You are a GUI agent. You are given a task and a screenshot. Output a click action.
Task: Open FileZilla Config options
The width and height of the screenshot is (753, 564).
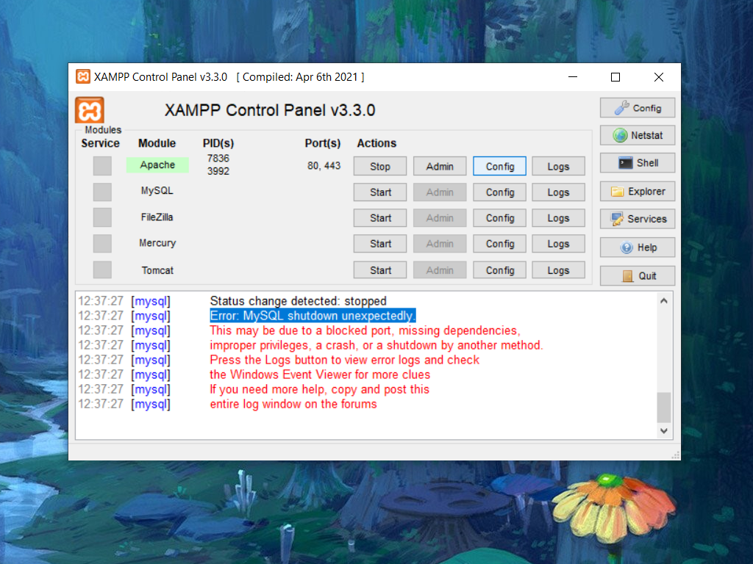pyautogui.click(x=499, y=218)
